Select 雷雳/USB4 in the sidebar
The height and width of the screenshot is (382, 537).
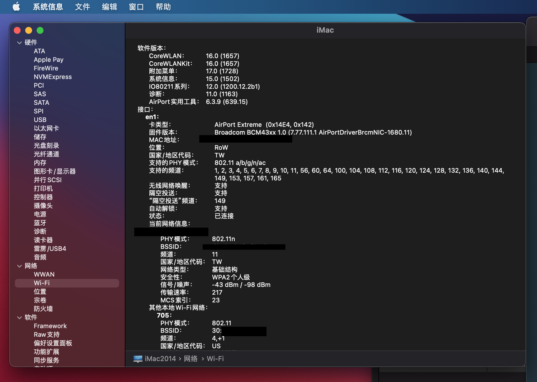pos(50,249)
